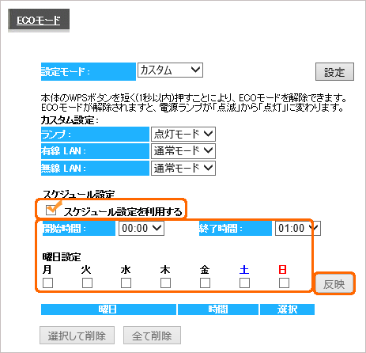Click the 全て削除 button
Screen dimensions: 366x353
click(152, 336)
